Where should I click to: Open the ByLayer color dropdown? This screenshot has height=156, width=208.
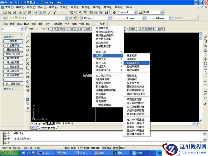click(110, 18)
